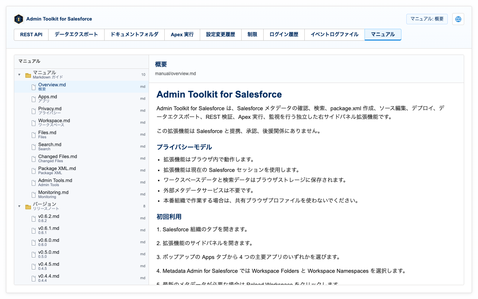Open release note v0.6.1.md
The width and height of the screenshot is (478, 299).
[81, 230]
